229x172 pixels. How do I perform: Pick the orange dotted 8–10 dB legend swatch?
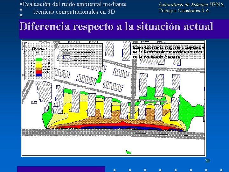tap(39, 69)
